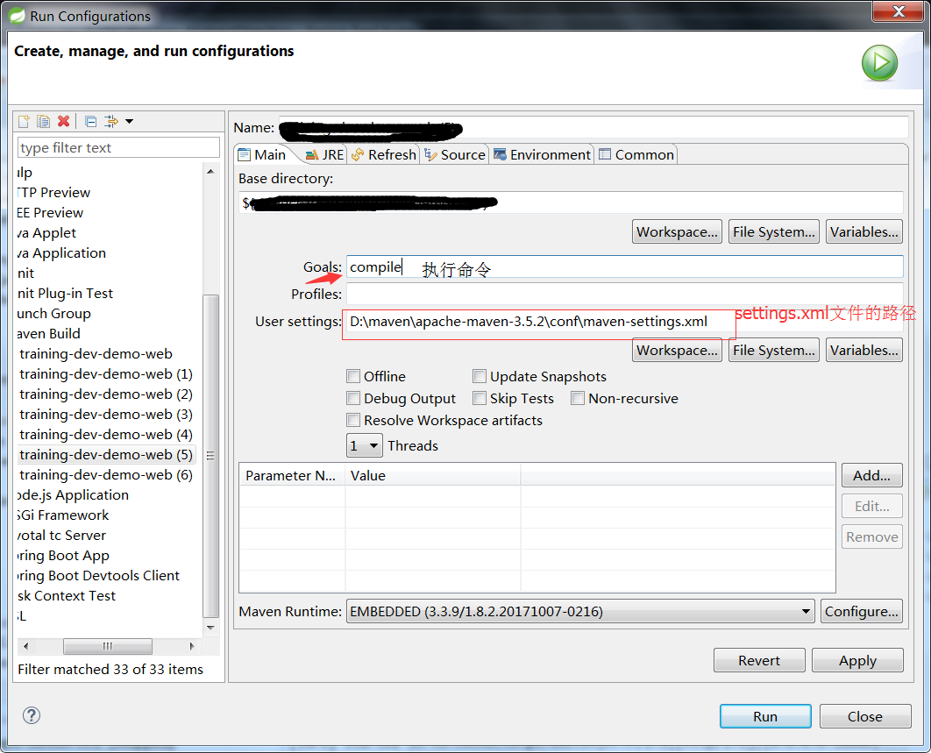Click into the Profiles input field
Image resolution: width=931 pixels, height=753 pixels.
tap(625, 294)
